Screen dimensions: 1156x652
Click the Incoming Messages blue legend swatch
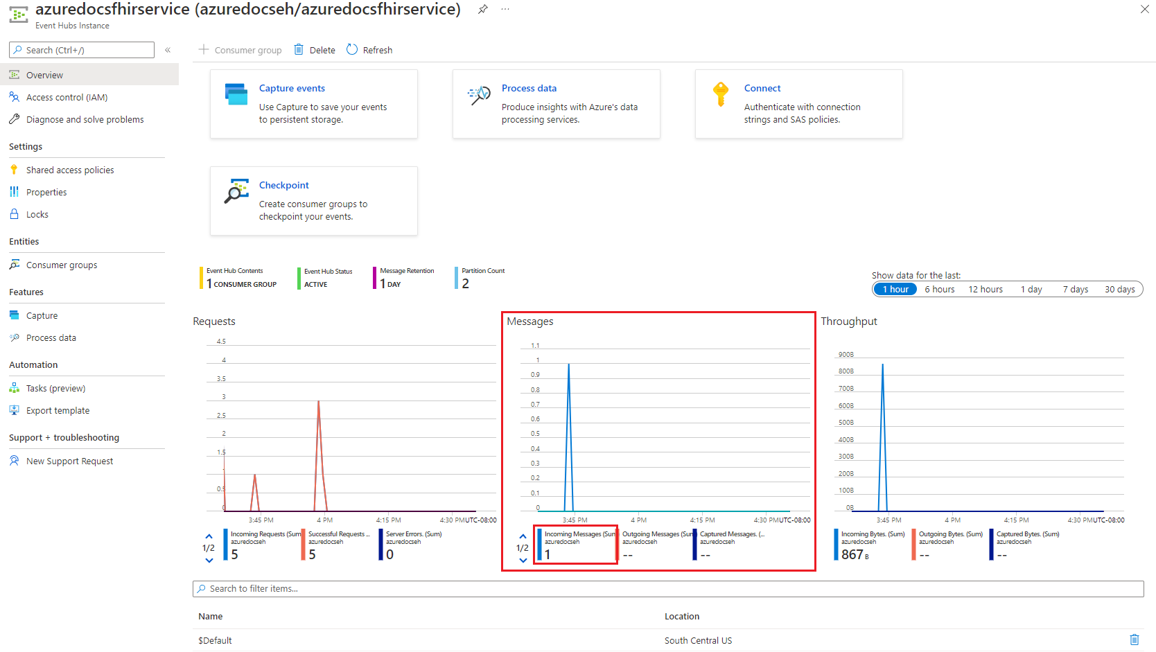[x=540, y=545]
